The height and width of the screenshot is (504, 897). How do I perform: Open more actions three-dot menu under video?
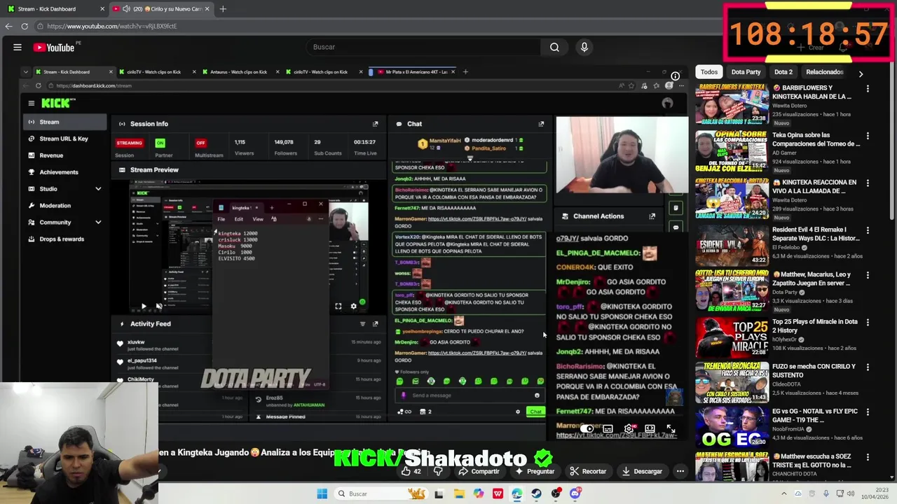(680, 471)
